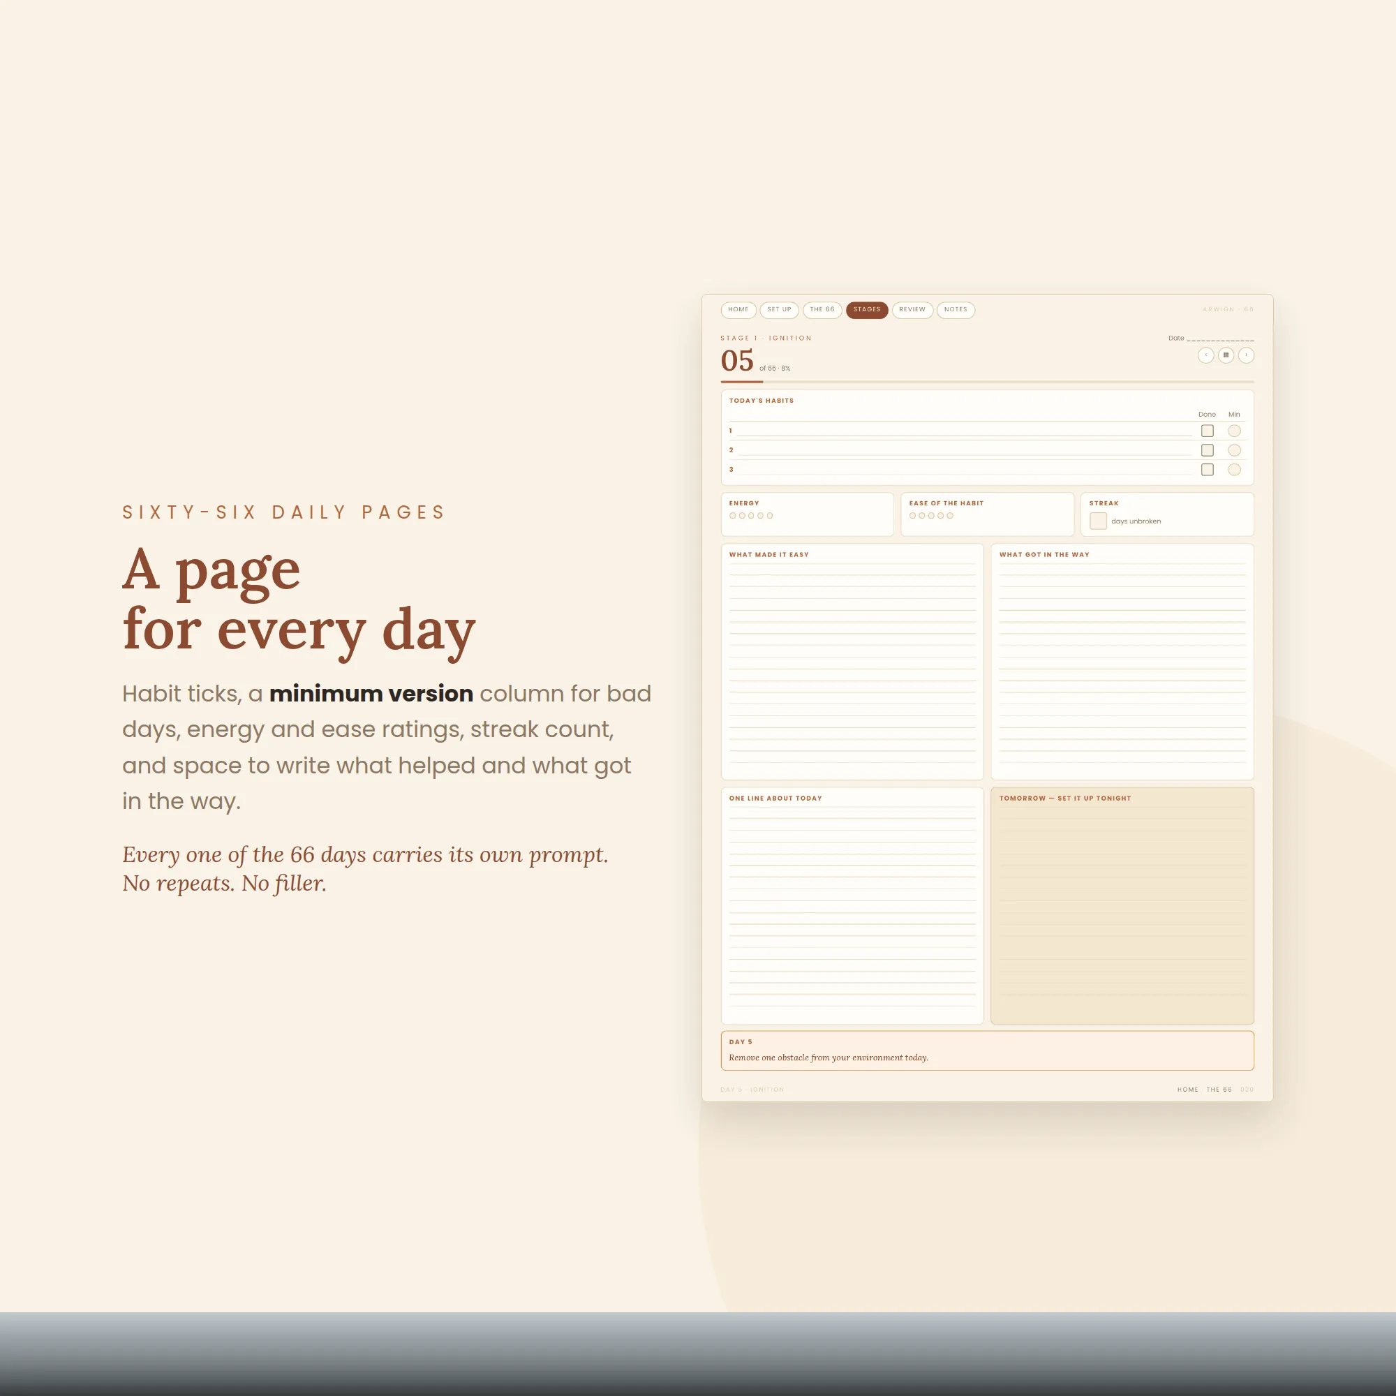Click the What Made It Easy writing area
The height and width of the screenshot is (1396, 1396).
point(852,662)
